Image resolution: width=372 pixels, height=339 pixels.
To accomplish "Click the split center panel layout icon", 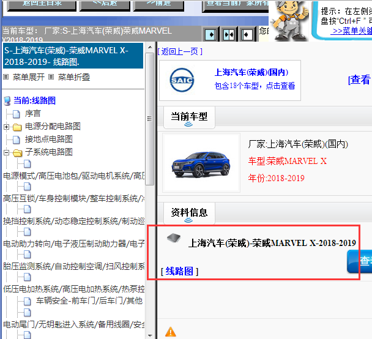I will point(229,35).
